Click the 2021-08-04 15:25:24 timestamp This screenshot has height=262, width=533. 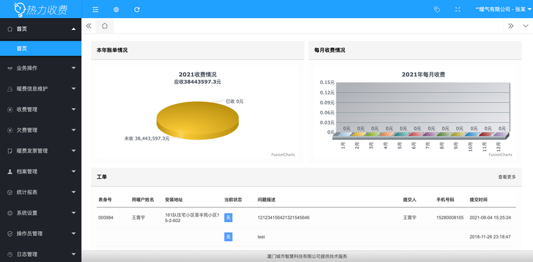(x=490, y=218)
